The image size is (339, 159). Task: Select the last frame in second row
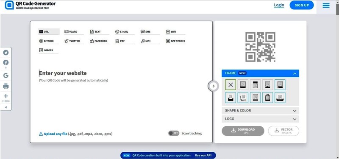click(x=280, y=98)
